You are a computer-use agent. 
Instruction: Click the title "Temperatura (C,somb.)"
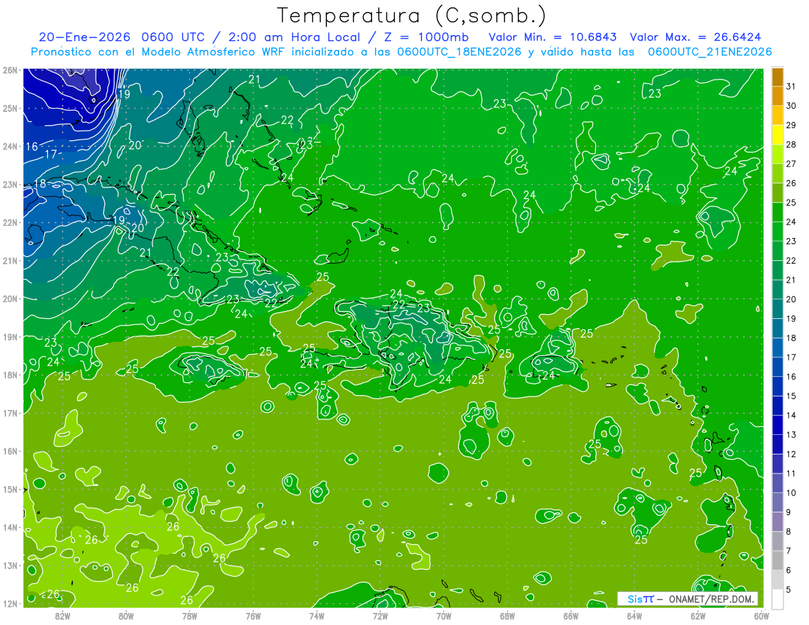pos(412,16)
